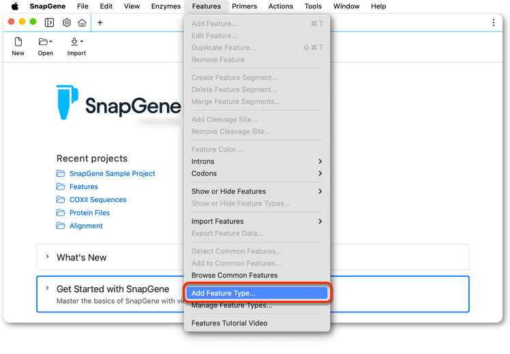Image resolution: width=510 pixels, height=354 pixels.
Task: Open the settings gear icon
Action: 67,23
